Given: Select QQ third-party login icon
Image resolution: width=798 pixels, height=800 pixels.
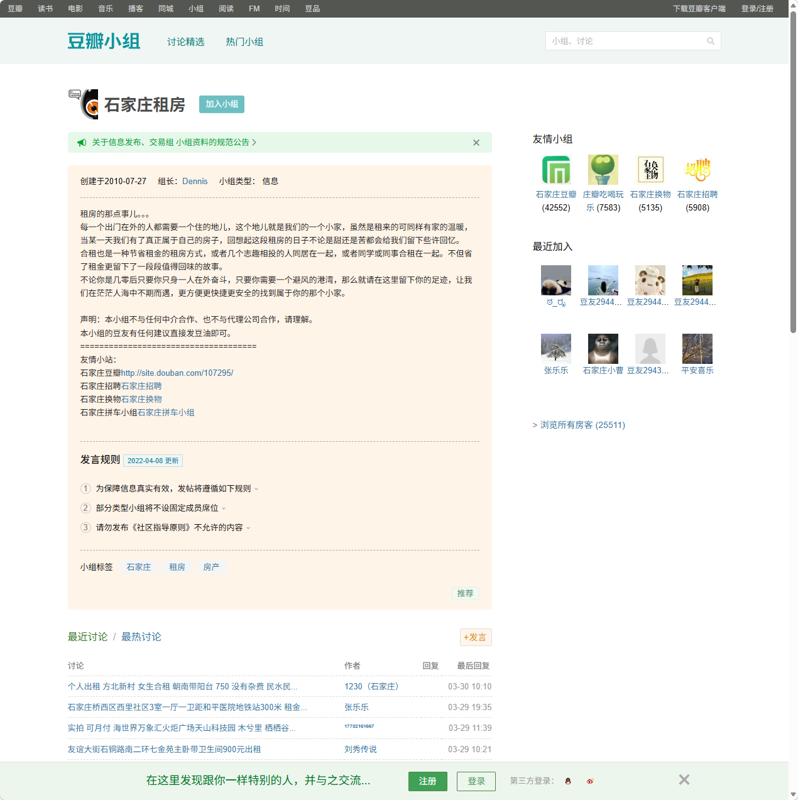Looking at the screenshot, I should point(567,781).
